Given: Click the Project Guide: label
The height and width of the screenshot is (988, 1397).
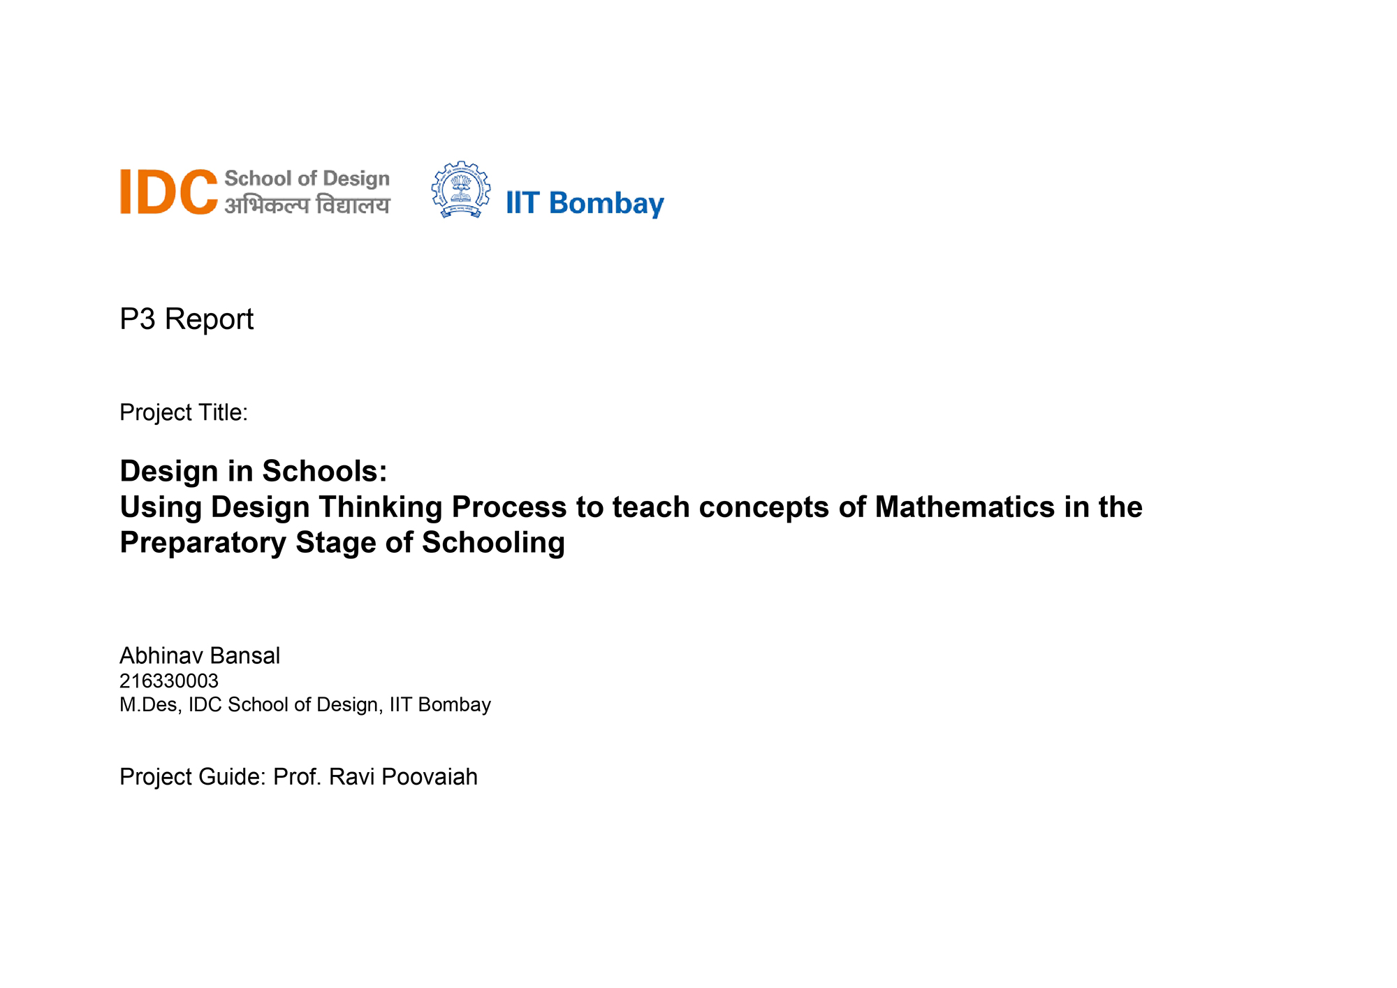Looking at the screenshot, I should pos(192,776).
